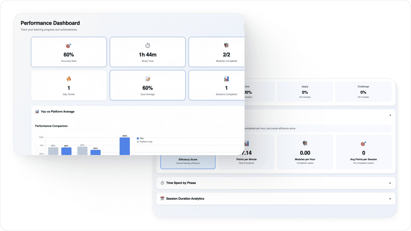Select the 1h 44m Study Time value

coord(148,55)
